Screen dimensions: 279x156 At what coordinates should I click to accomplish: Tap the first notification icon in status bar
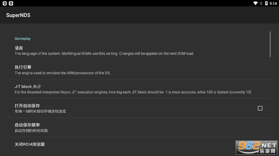pos(4,3)
